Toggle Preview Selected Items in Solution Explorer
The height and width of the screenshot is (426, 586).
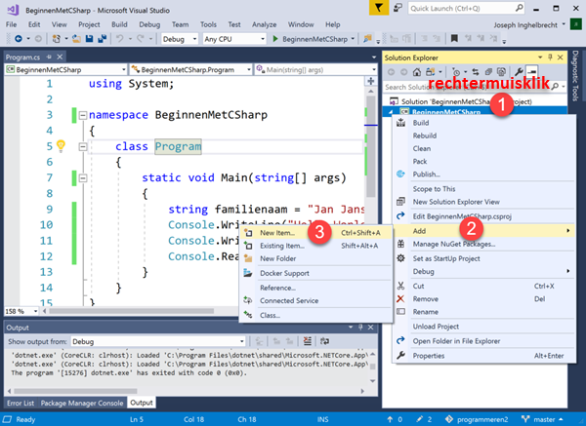531,71
